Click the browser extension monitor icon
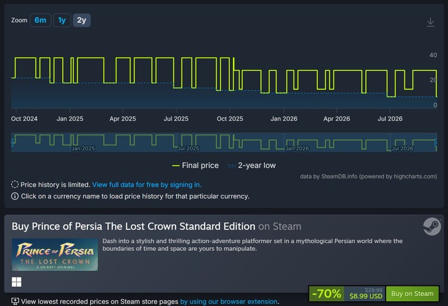 [x=15, y=301]
